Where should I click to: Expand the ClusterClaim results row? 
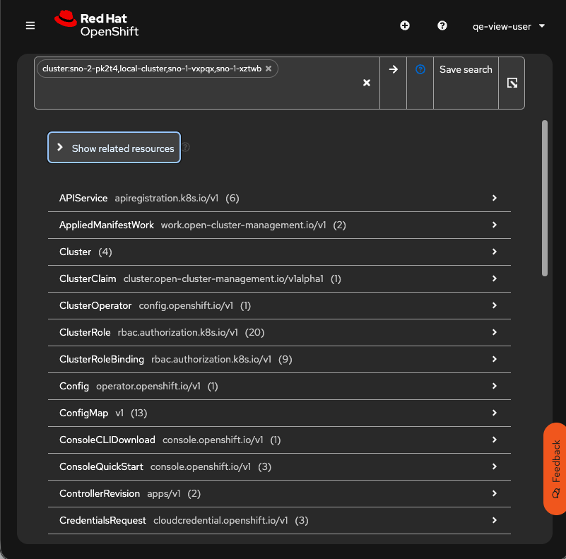coord(279,278)
